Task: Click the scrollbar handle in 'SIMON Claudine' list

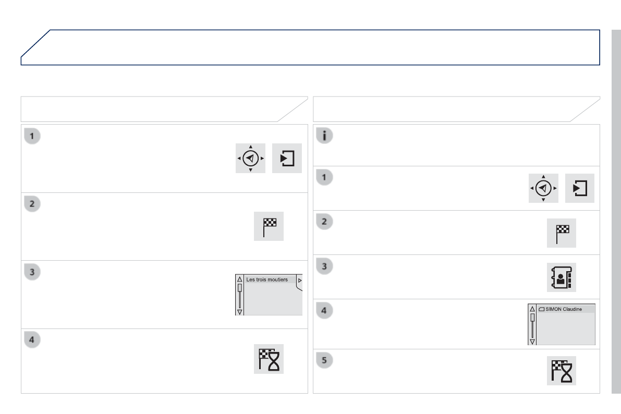Action: click(532, 317)
